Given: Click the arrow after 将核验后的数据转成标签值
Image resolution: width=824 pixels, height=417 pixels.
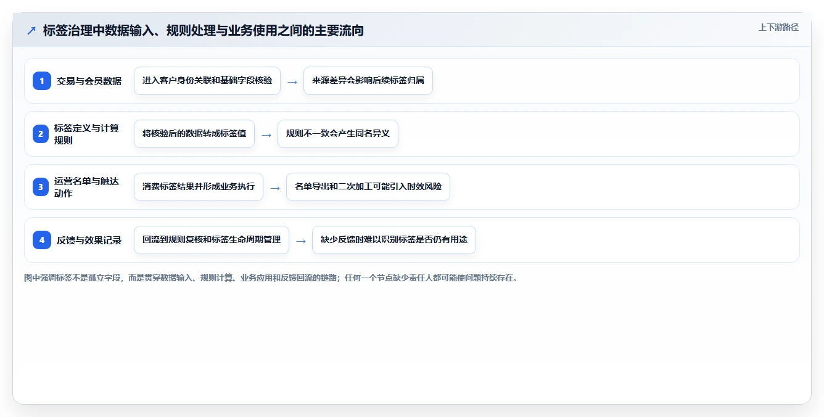Looking at the screenshot, I should [x=266, y=134].
